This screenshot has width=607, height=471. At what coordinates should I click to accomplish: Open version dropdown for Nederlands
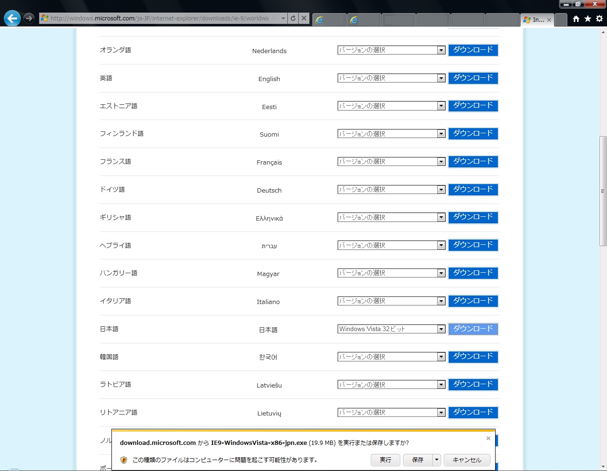tap(392, 50)
